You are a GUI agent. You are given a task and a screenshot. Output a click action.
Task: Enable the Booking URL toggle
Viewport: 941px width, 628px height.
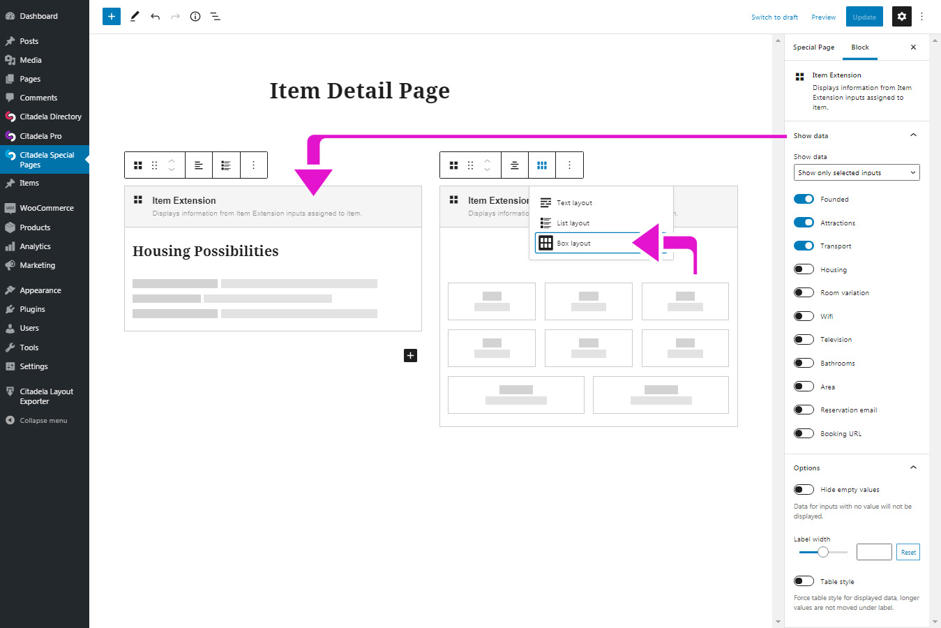[804, 433]
